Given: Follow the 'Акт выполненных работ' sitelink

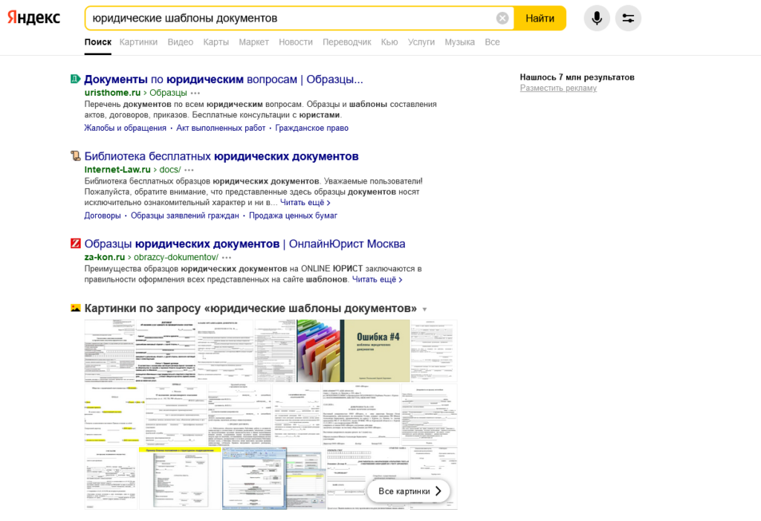Looking at the screenshot, I should 221,128.
